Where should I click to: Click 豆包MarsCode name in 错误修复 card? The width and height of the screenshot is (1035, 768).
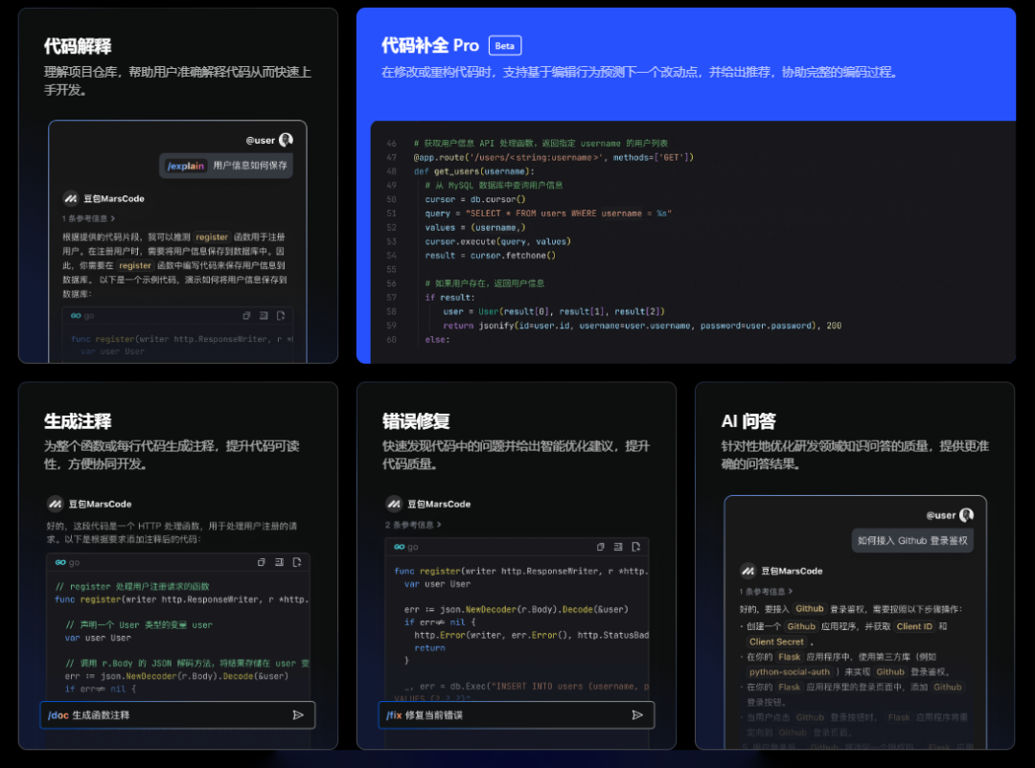[x=439, y=504]
